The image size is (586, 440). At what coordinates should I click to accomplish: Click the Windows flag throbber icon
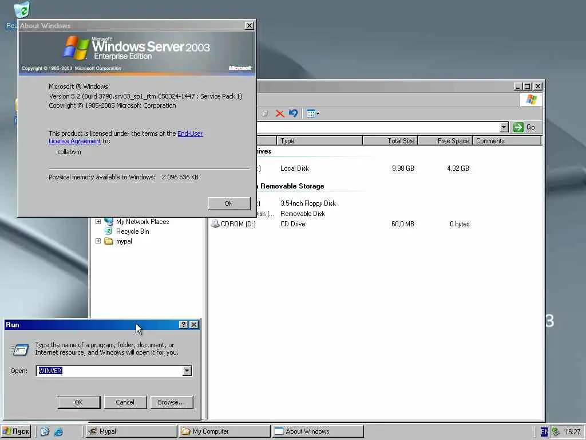pos(531,100)
